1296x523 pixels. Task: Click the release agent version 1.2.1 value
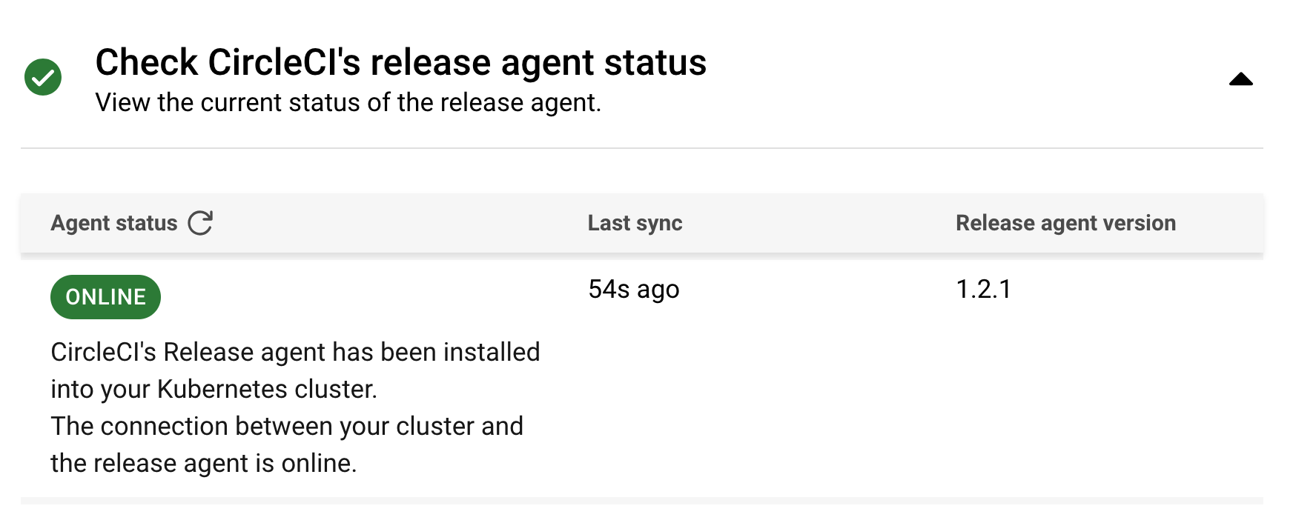(x=983, y=290)
